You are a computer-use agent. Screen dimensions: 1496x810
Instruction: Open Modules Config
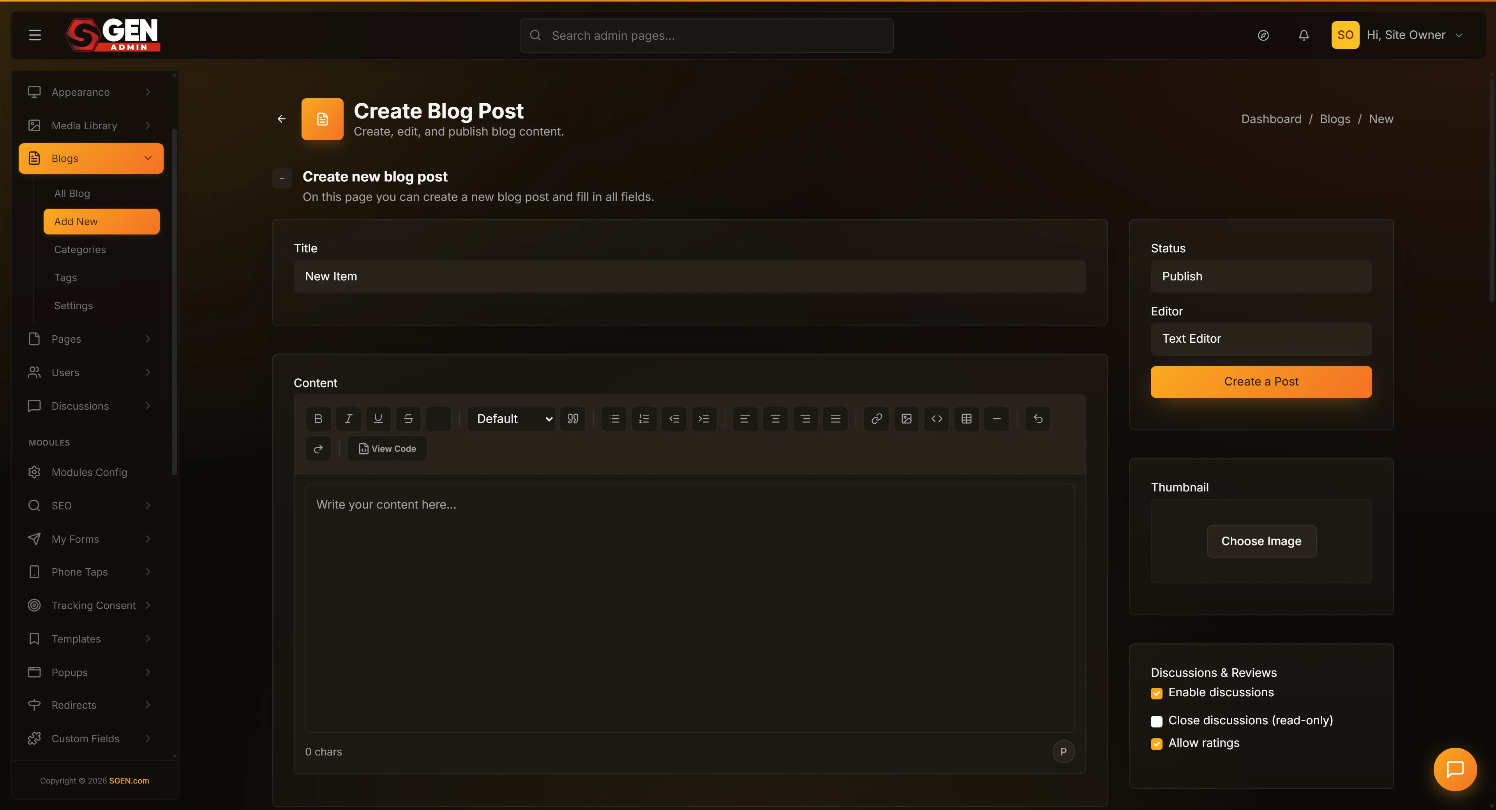tap(91, 472)
